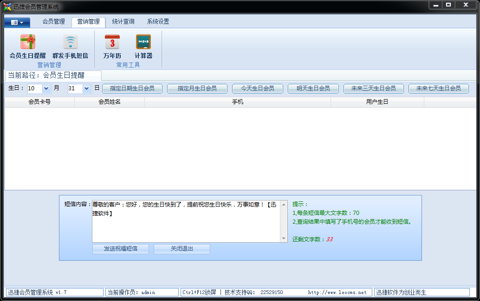The height and width of the screenshot is (301, 480).
Task: Click the hint 每条短信最大文字数：70
Action: click(326, 213)
